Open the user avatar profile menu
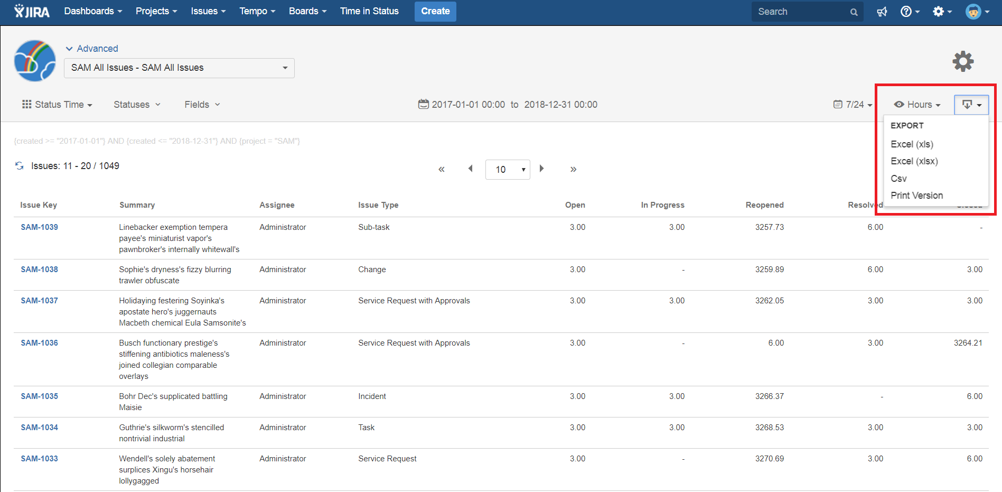Viewport: 1002px width, 492px height. coord(977,12)
